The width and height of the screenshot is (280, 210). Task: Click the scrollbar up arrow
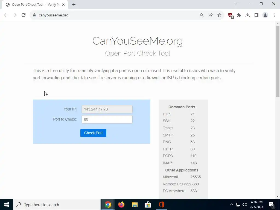[x=278, y=24]
